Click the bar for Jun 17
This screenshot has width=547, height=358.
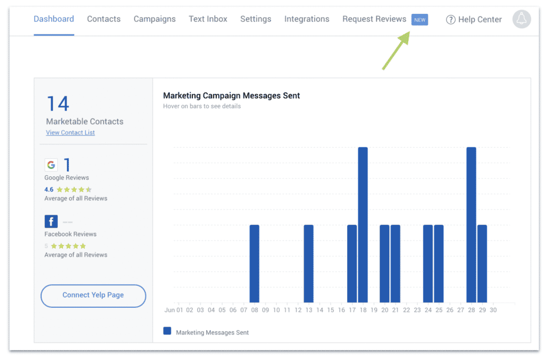pyautogui.click(x=352, y=263)
